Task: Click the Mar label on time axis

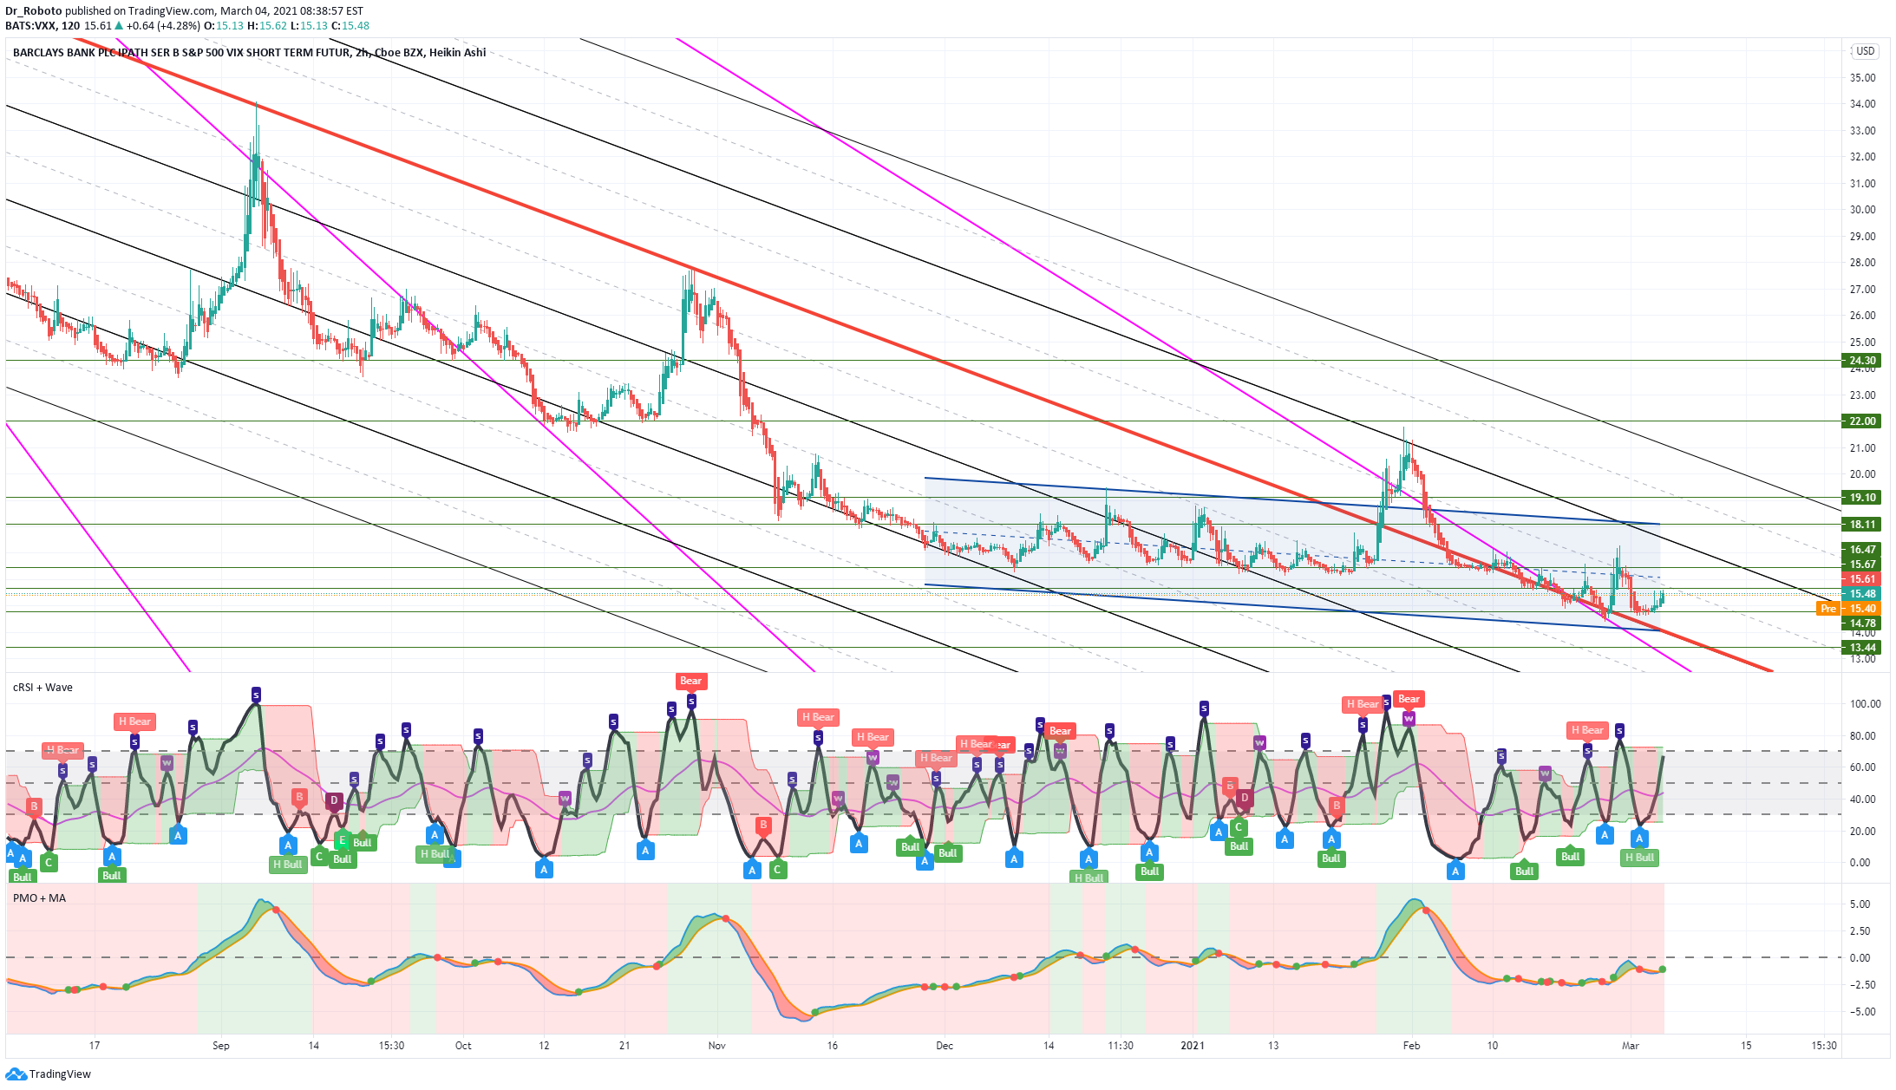Action: [1631, 1046]
